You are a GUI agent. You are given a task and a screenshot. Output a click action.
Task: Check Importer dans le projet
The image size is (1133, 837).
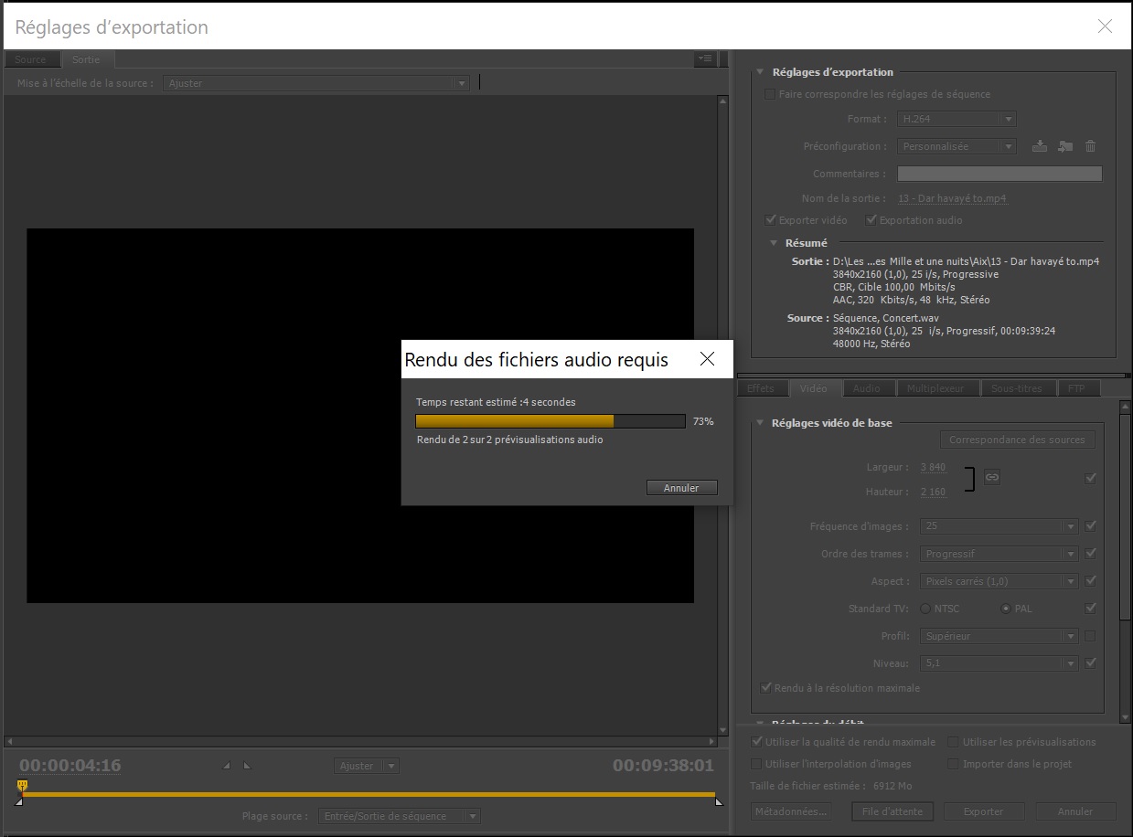(954, 764)
